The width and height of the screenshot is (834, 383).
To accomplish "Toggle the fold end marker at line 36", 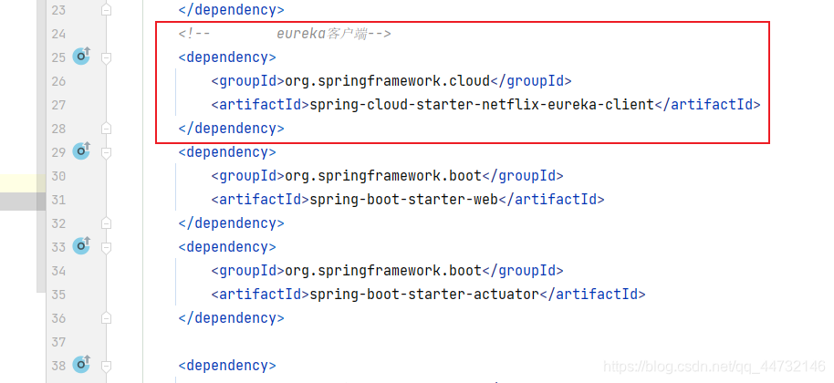I will point(107,318).
